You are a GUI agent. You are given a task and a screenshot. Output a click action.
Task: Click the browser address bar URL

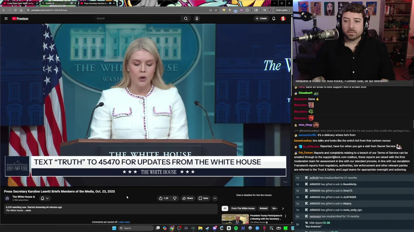(x=49, y=10)
